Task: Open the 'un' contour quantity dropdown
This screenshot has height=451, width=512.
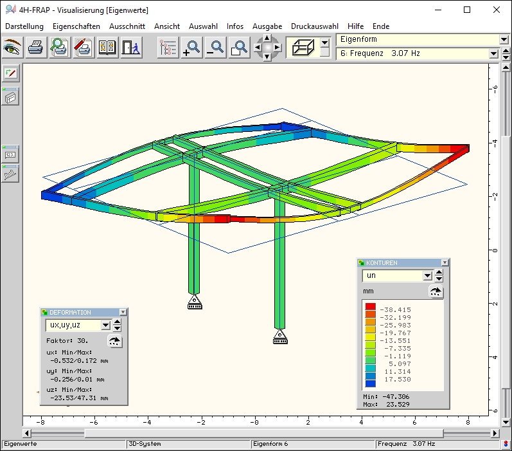Action: pos(427,276)
